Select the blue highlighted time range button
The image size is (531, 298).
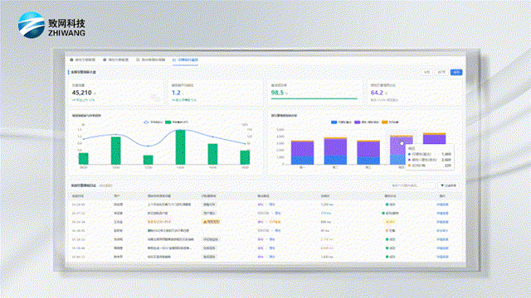pyautogui.click(x=456, y=72)
